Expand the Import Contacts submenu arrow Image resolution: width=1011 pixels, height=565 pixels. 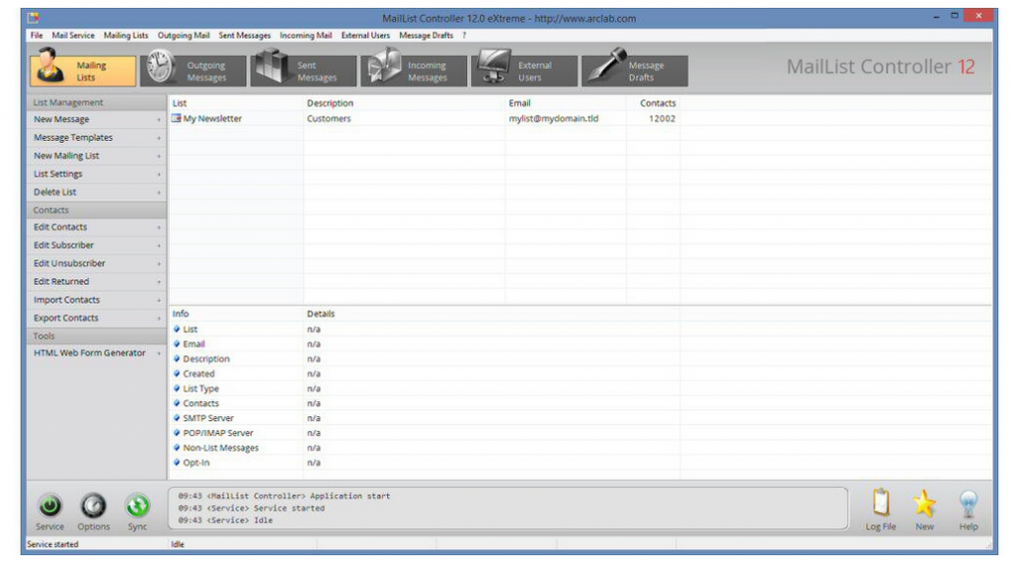[159, 301]
